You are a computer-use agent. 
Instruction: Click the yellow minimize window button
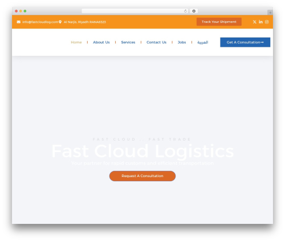point(21,11)
